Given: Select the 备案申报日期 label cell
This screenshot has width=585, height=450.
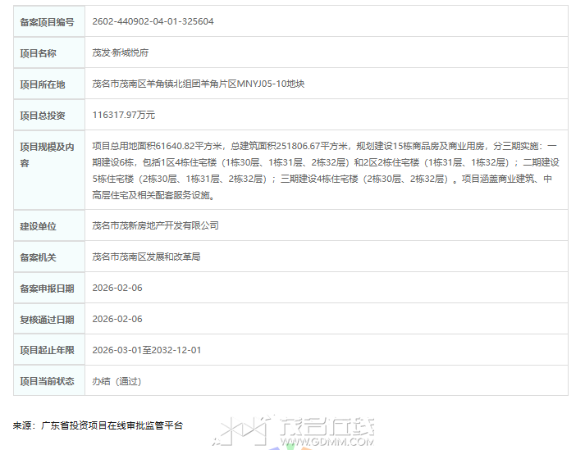Looking at the screenshot, I should (x=47, y=289).
